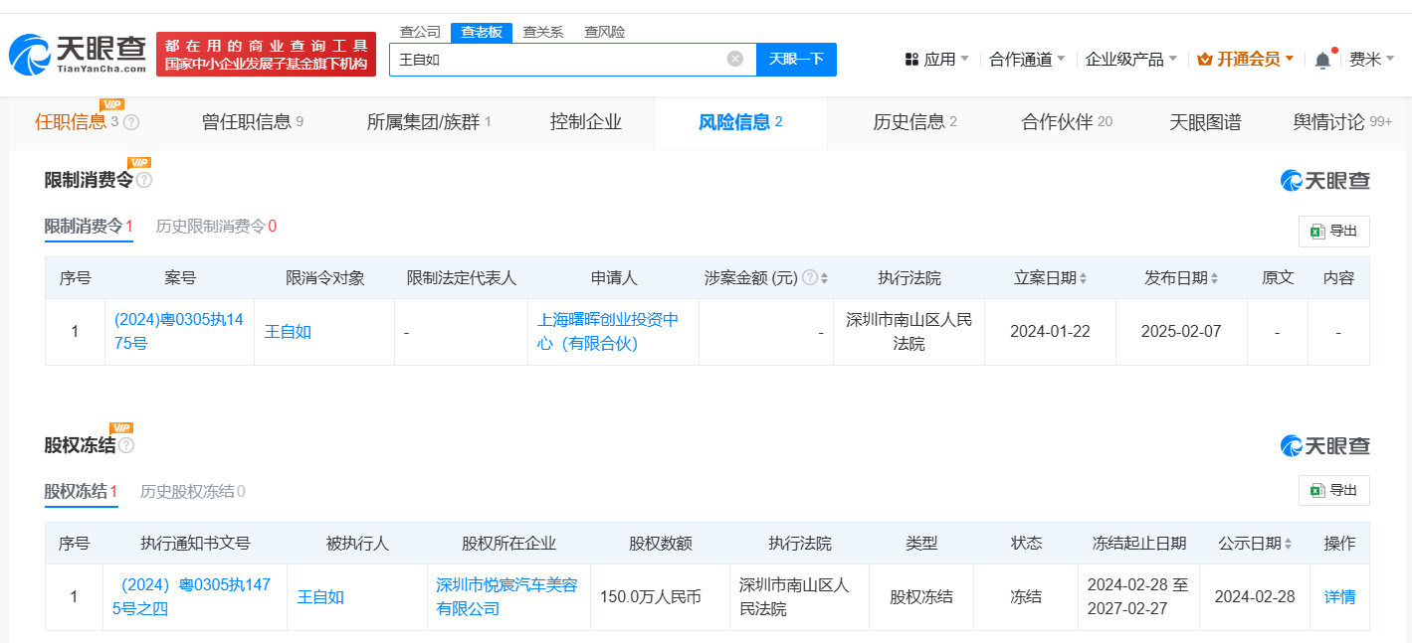This screenshot has width=1412, height=643.
Task: Sort by 立案日期 using the sort arrows
Action: 1083,278
